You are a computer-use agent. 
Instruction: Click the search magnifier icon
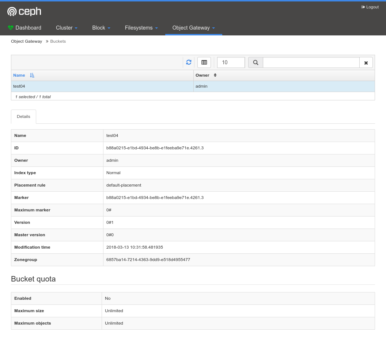coord(255,62)
